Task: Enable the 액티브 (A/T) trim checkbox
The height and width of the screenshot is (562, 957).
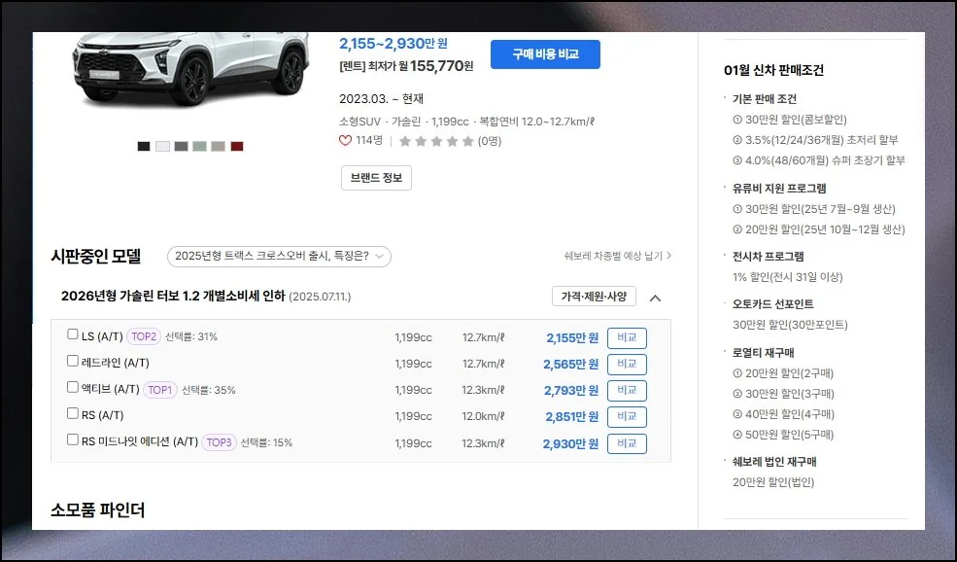Action: 73,387
